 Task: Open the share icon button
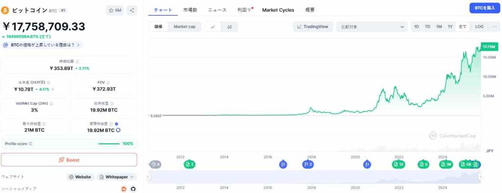[x=132, y=10]
